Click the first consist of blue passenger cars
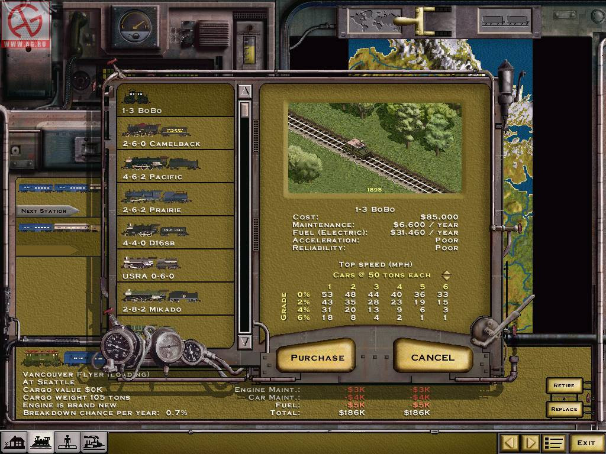Screen dimensions: 606x454 click(59, 188)
